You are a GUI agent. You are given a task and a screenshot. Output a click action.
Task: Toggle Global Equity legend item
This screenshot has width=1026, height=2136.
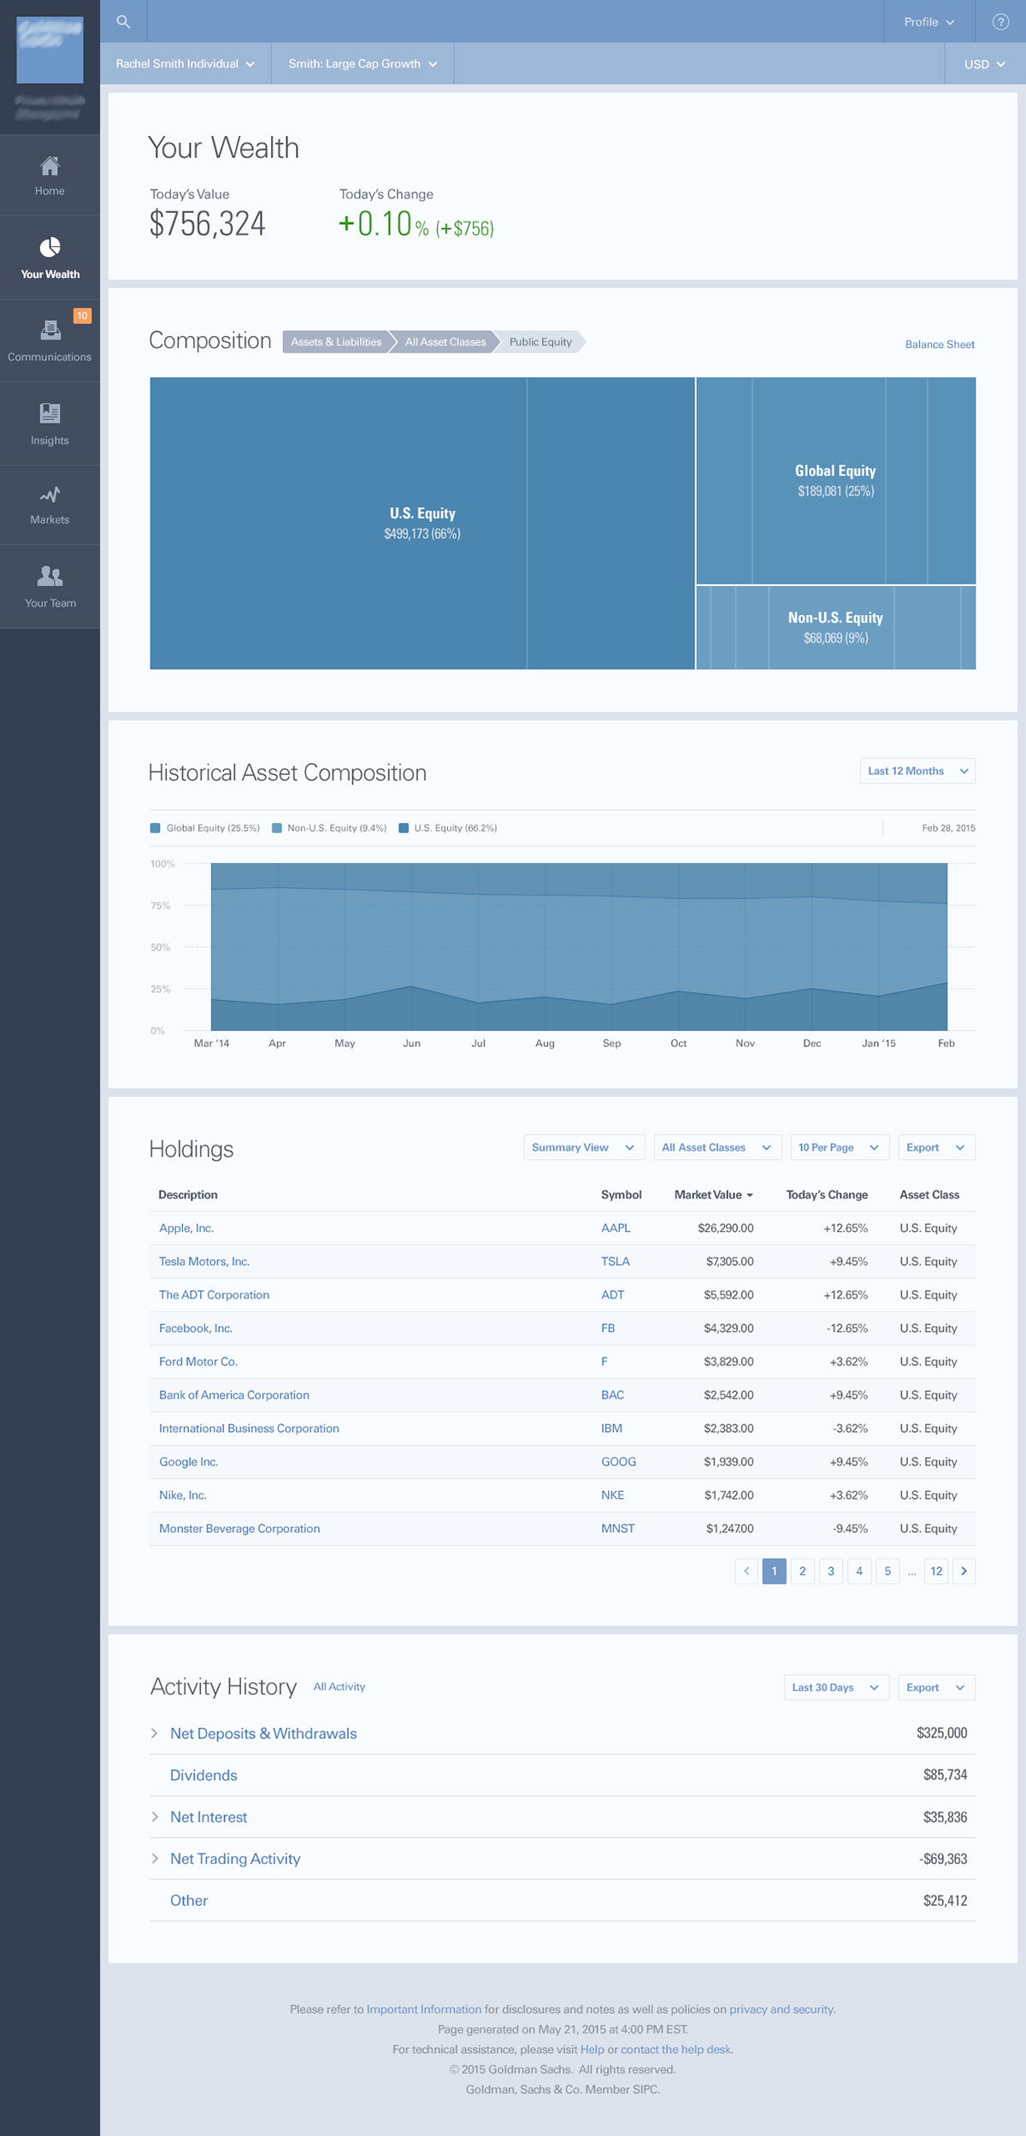[205, 828]
